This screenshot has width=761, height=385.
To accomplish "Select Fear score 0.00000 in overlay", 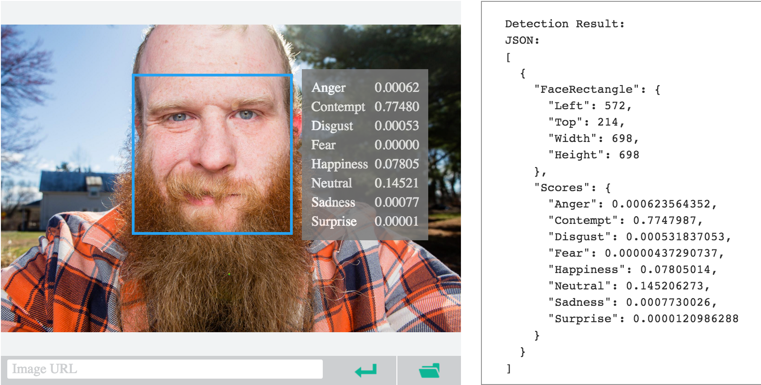I will click(x=397, y=145).
